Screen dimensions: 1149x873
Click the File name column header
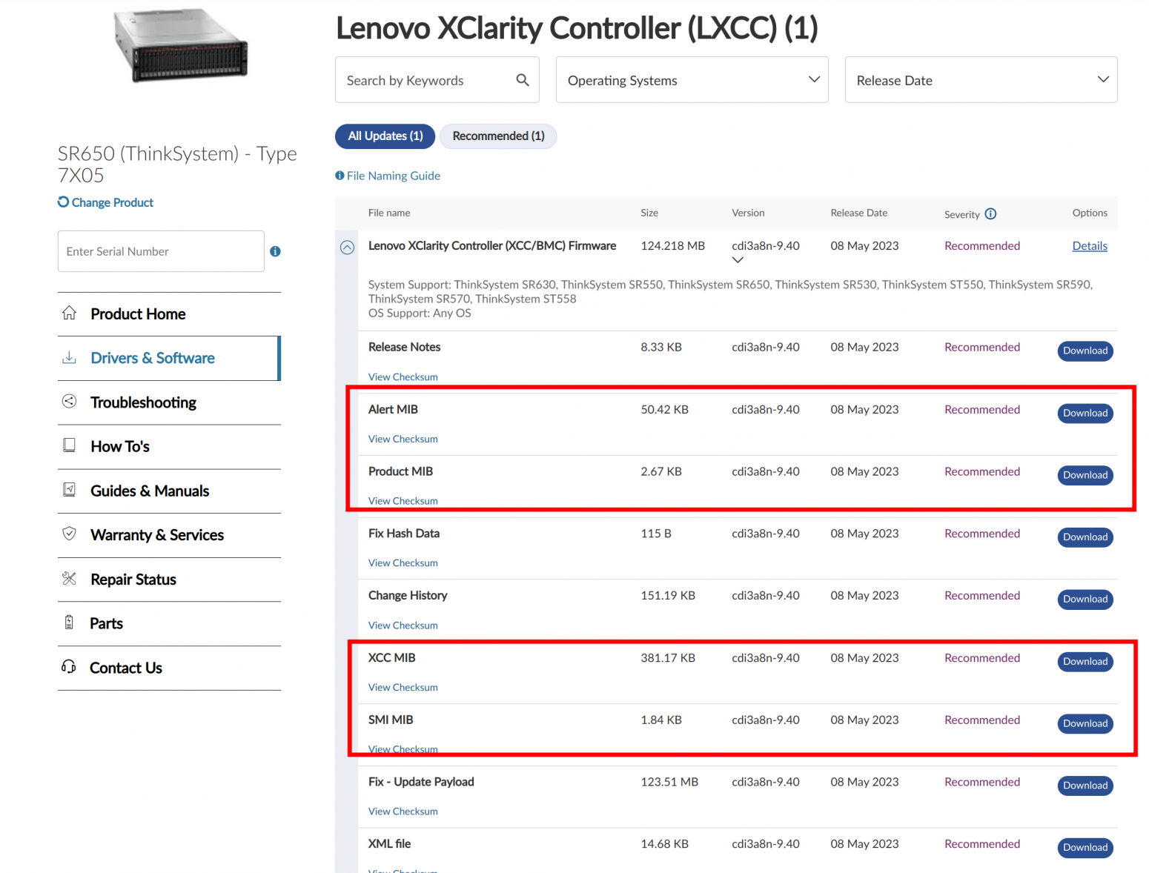point(389,213)
